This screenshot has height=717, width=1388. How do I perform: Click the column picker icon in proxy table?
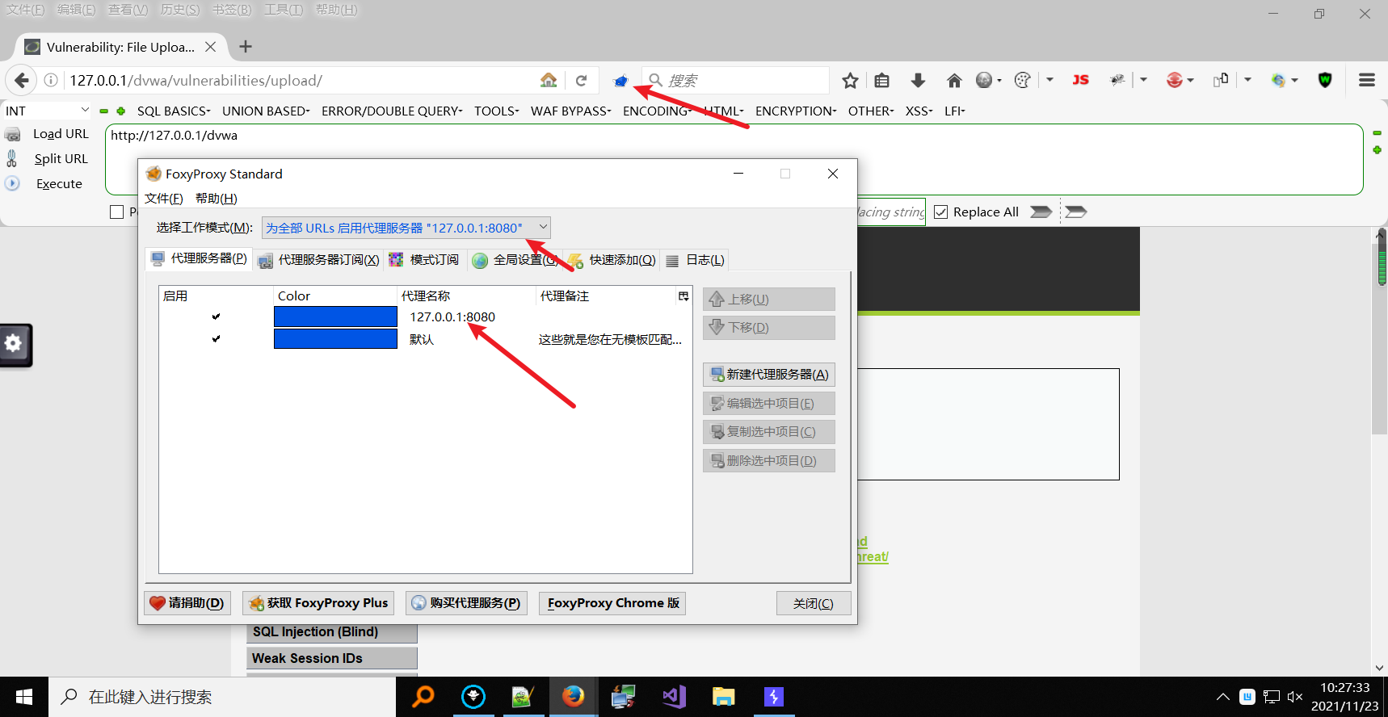(683, 296)
